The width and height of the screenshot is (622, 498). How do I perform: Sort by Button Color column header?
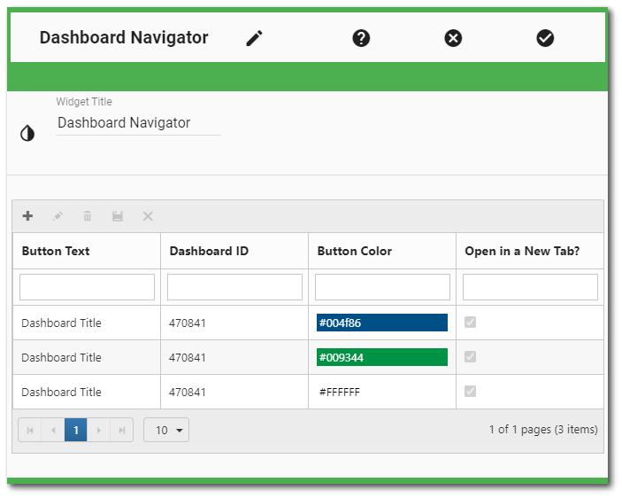[382, 251]
